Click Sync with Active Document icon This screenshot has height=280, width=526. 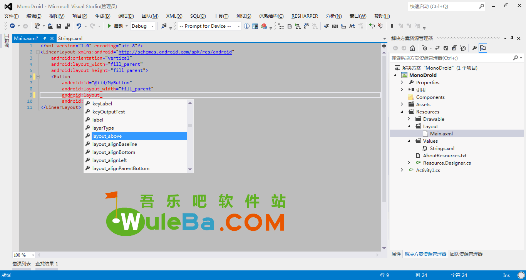point(437,48)
